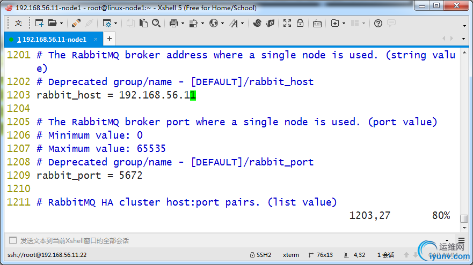Click the encoding language toolbar icon
Image resolution: width=473 pixels, height=265 pixels.
(x=18, y=23)
